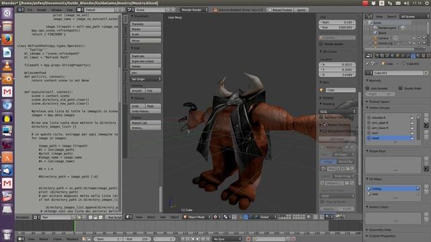Click the Ignore button in top header
Screen dimensions: 431x242
[301, 9]
